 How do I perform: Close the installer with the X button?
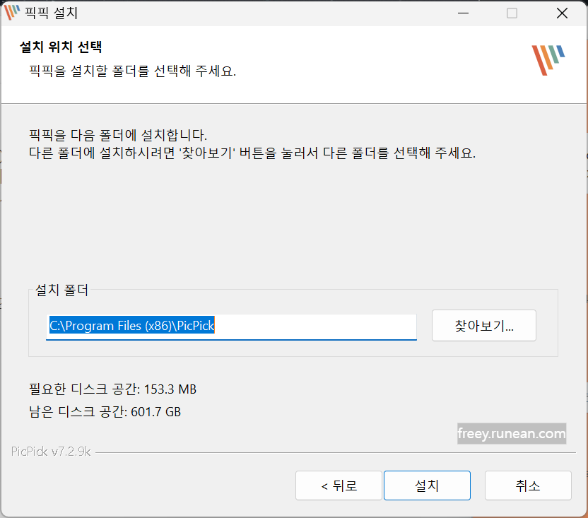[562, 13]
